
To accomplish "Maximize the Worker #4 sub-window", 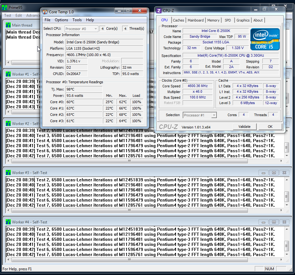I will pyautogui.click(x=274, y=222).
